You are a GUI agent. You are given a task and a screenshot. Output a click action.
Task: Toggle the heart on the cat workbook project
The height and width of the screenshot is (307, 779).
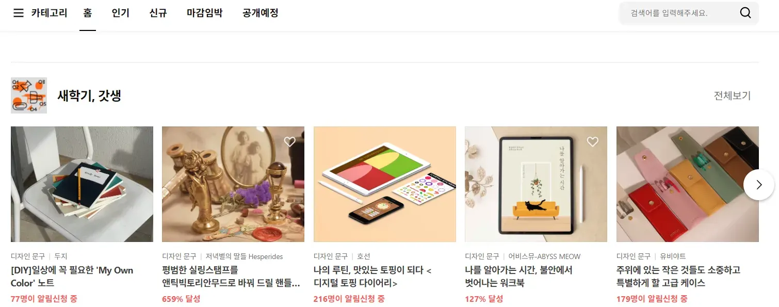pyautogui.click(x=593, y=141)
